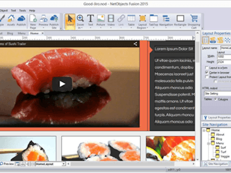The height and width of the screenshot is (173, 231).
Task: Open the Layout Region dropdown arrow
Action: (147, 28)
